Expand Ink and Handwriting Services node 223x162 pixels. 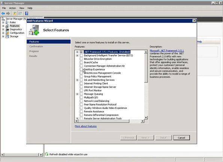coord(77,80)
